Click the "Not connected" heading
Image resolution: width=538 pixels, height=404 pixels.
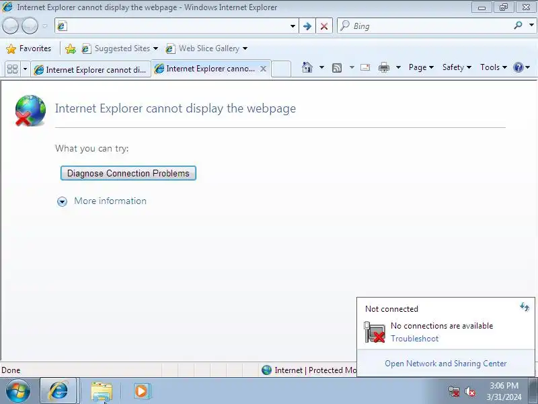click(391, 309)
